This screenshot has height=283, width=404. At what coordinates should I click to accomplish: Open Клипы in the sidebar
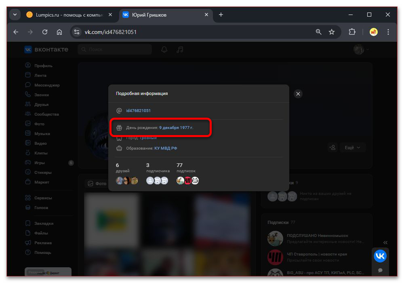click(x=40, y=153)
